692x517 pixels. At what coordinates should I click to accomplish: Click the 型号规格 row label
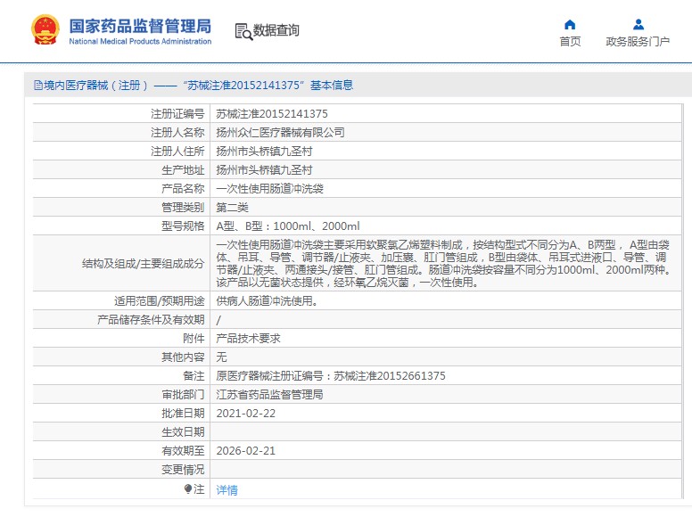tap(183, 226)
